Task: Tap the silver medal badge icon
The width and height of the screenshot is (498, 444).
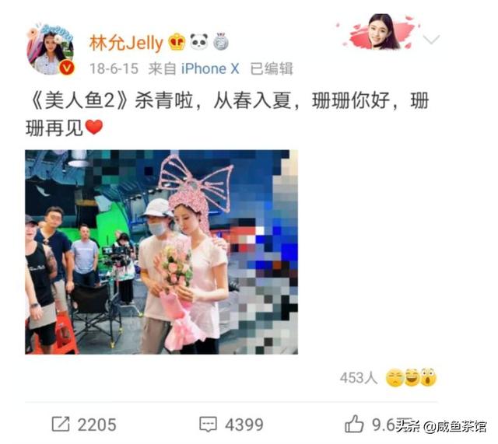Action: [x=221, y=41]
